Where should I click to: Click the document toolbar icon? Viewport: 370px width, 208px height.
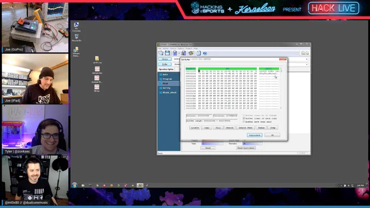[199, 53]
